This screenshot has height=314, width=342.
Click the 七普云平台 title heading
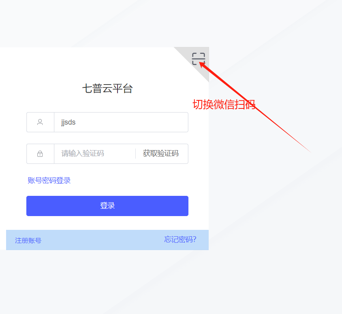[107, 89]
